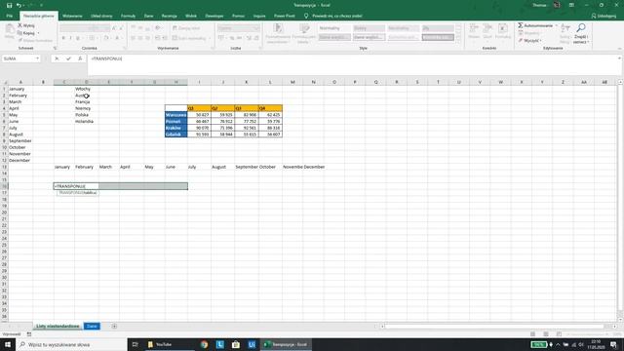The height and width of the screenshot is (351, 624).
Task: Switch to Wstawianie ribbon tab
Action: coord(72,16)
